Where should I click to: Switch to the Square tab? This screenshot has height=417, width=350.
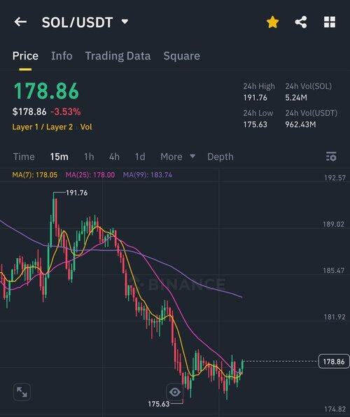[x=182, y=56]
